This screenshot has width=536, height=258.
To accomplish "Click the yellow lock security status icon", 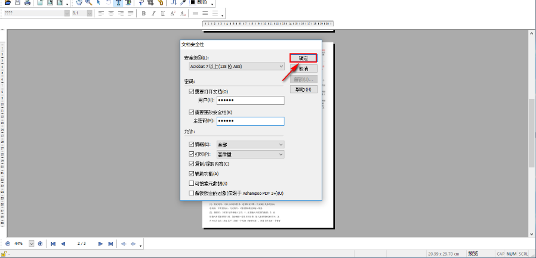I will [4, 254].
